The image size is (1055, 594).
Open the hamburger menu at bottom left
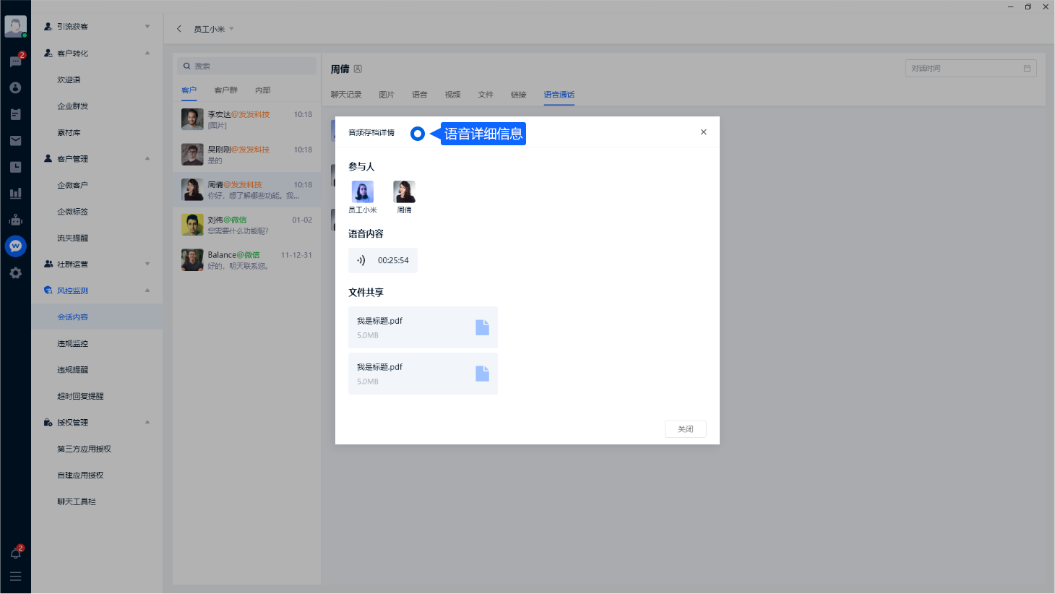click(15, 577)
